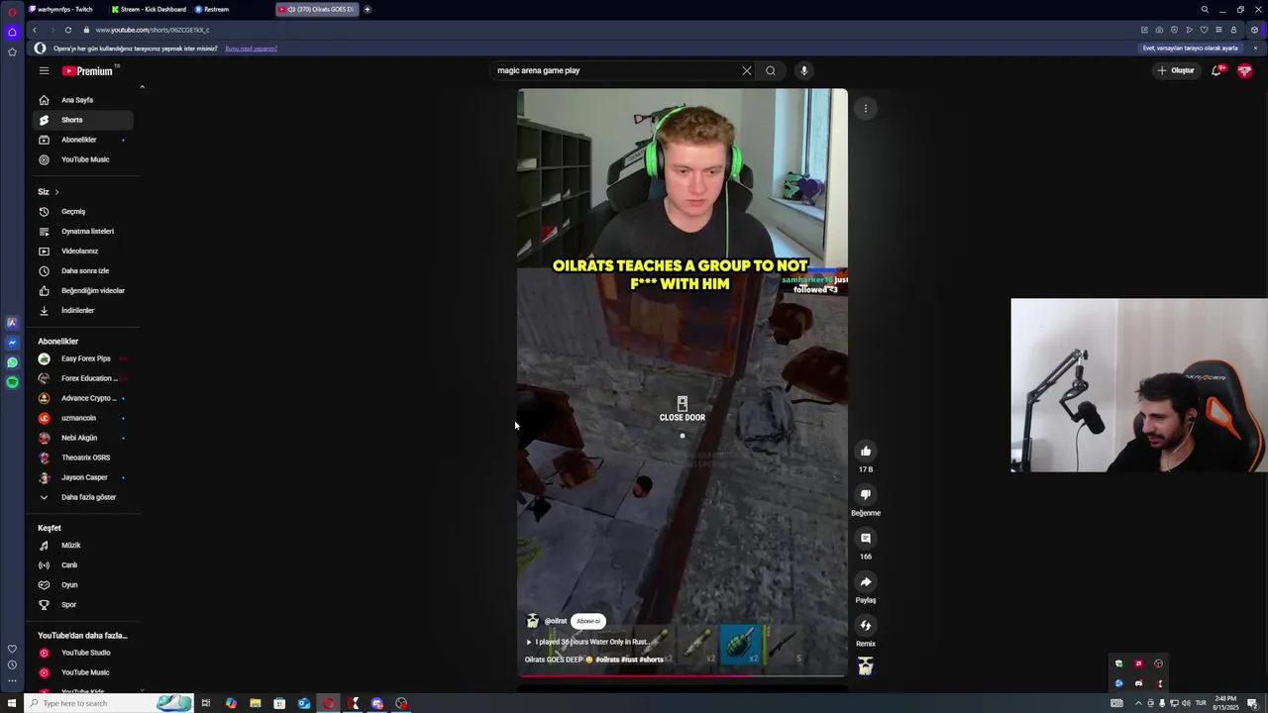Viewport: 1268px width, 713px height.
Task: Open Videolarınız
Action: (x=83, y=251)
